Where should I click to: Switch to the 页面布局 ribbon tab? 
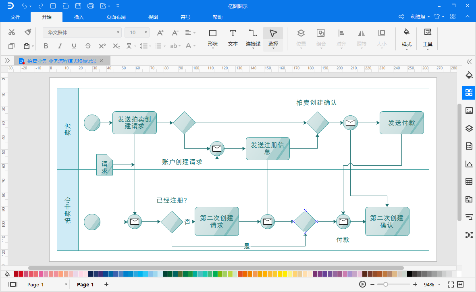click(x=116, y=17)
